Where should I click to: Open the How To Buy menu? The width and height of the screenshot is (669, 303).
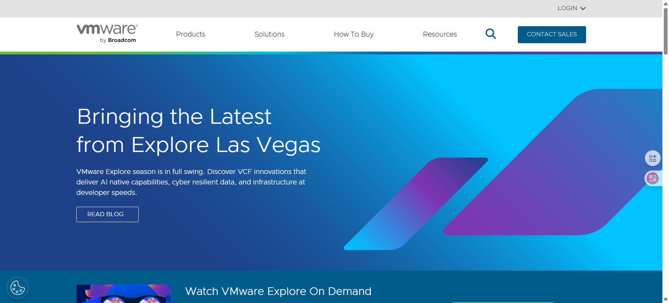tap(354, 34)
